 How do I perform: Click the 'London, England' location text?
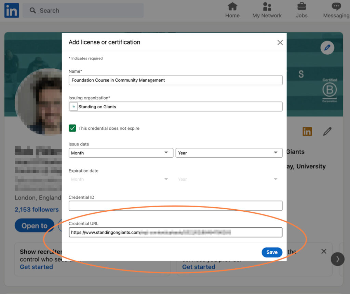[38, 198]
